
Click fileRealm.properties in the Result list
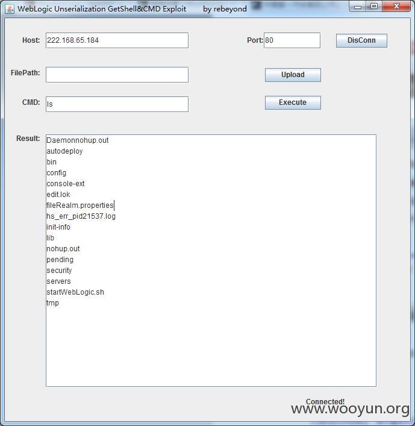pos(80,205)
